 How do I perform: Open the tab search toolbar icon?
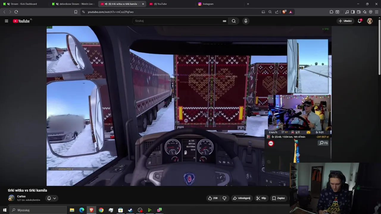pyautogui.click(x=337, y=12)
